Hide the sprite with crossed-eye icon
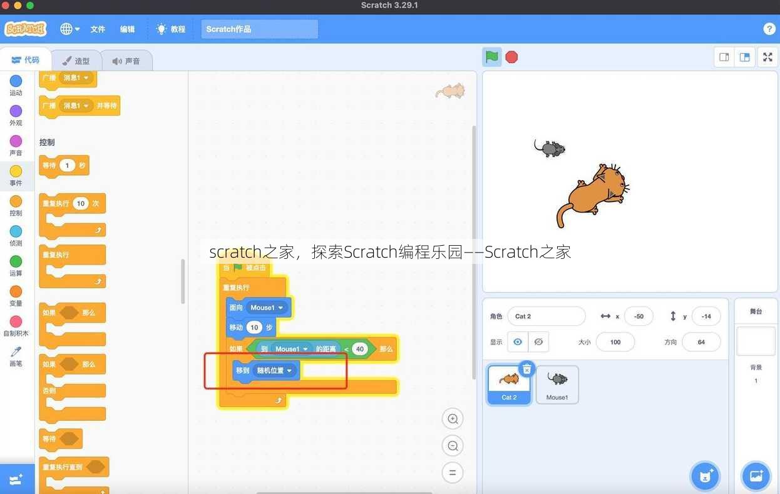Viewport: 780px width, 494px height. 538,342
